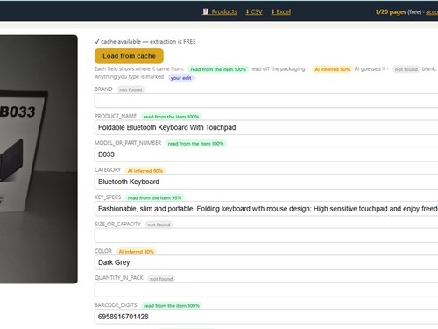Image resolution: width=438 pixels, height=329 pixels.
Task: Focus the empty BRAND input field
Action: [x=266, y=101]
